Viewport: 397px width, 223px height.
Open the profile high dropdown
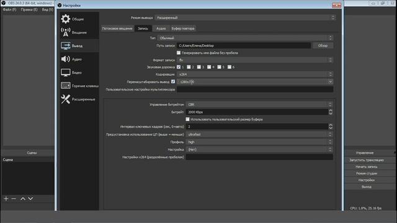coord(259,142)
